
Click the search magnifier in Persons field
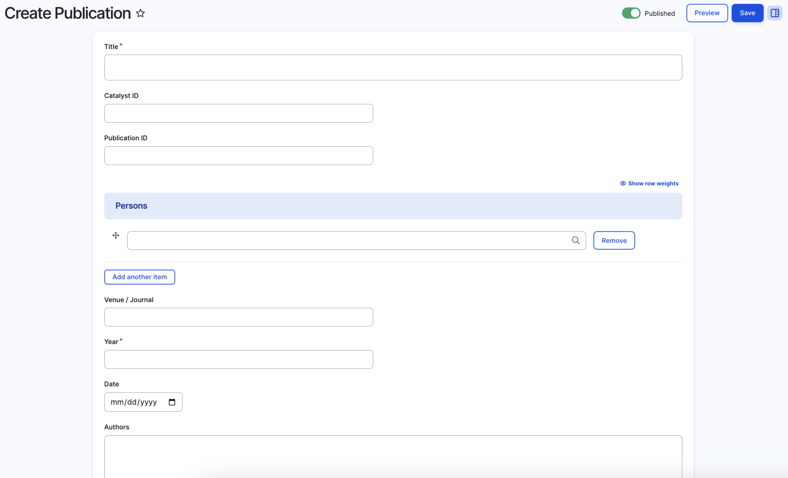click(575, 240)
